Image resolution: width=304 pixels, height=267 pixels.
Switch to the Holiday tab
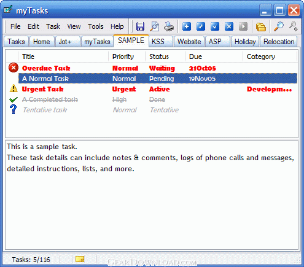pos(245,42)
